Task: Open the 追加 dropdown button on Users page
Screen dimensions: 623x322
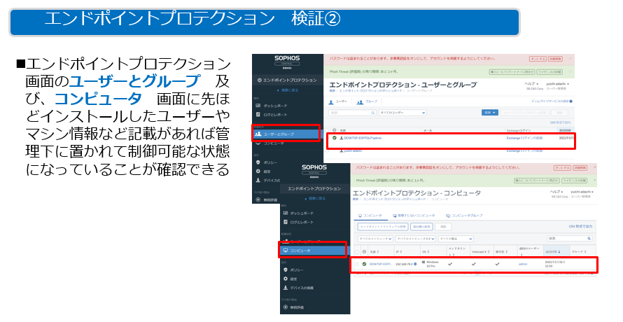Action: [x=490, y=113]
